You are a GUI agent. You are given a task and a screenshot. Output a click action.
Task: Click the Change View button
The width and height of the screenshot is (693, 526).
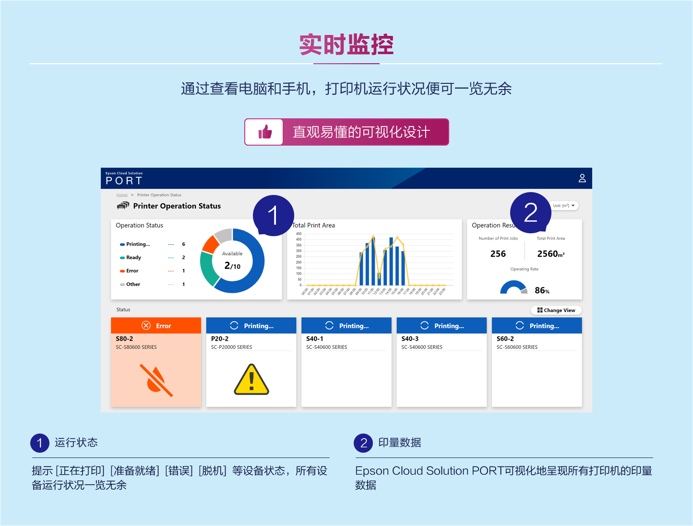556,310
